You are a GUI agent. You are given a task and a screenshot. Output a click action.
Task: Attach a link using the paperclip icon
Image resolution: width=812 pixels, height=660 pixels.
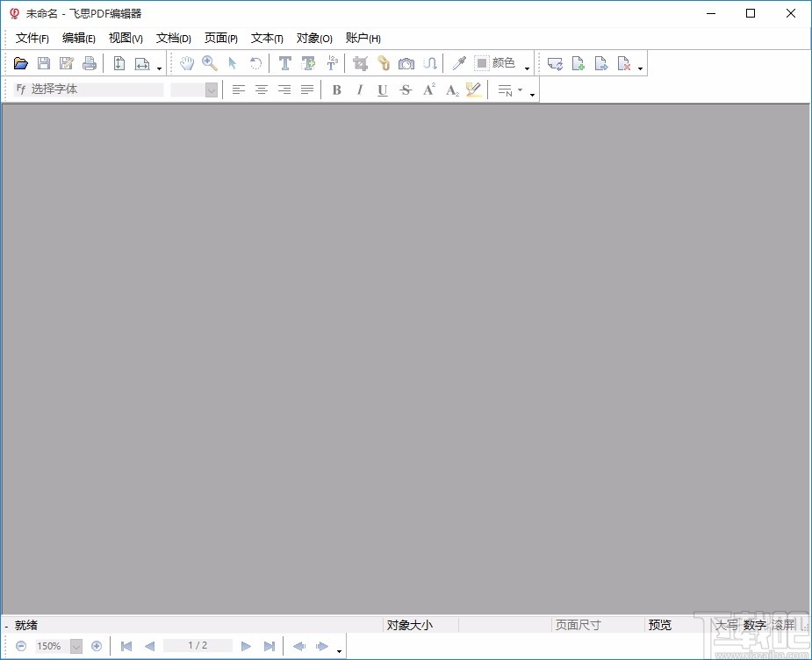[x=384, y=62]
